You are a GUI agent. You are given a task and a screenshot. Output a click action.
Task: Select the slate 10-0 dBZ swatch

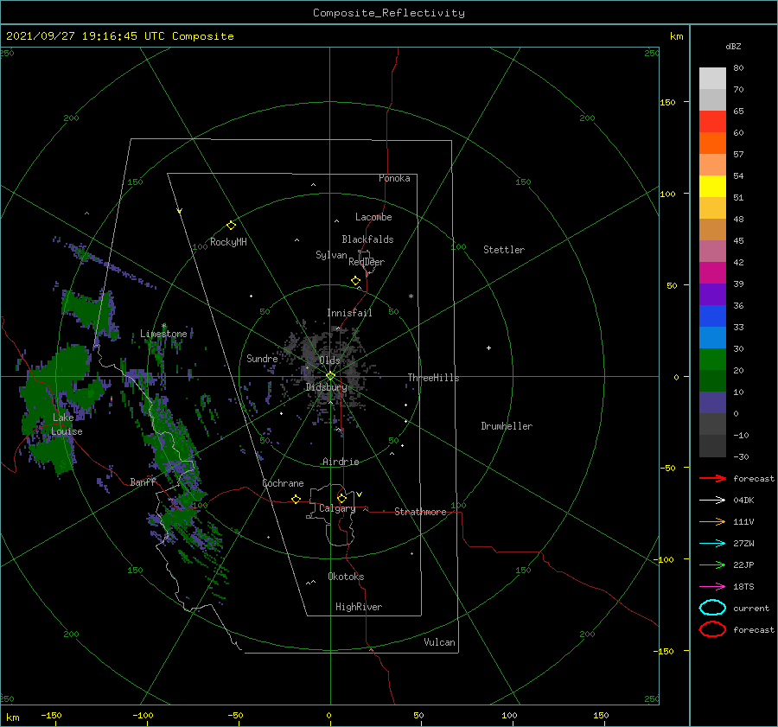[x=712, y=403]
